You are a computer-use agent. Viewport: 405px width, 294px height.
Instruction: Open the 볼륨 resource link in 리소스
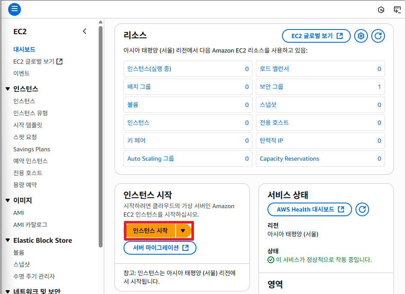point(133,105)
